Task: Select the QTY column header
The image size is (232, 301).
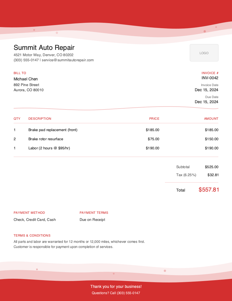Action: 17,119
